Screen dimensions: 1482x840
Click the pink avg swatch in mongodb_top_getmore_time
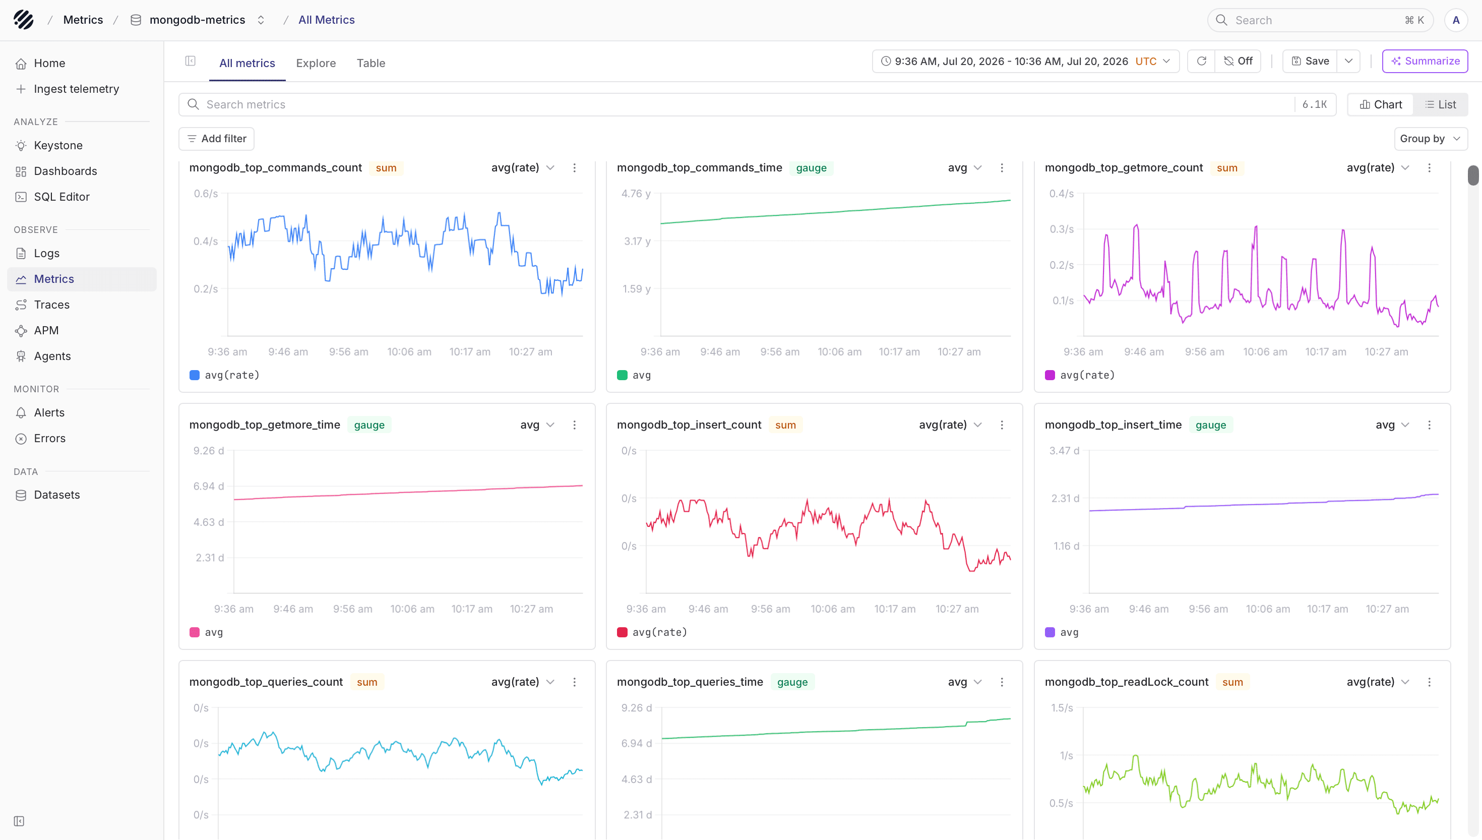tap(195, 632)
